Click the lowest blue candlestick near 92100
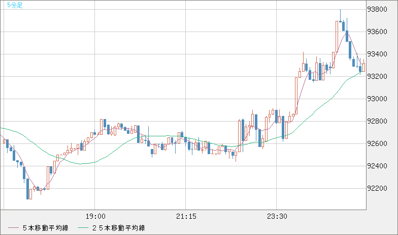 coord(27,189)
